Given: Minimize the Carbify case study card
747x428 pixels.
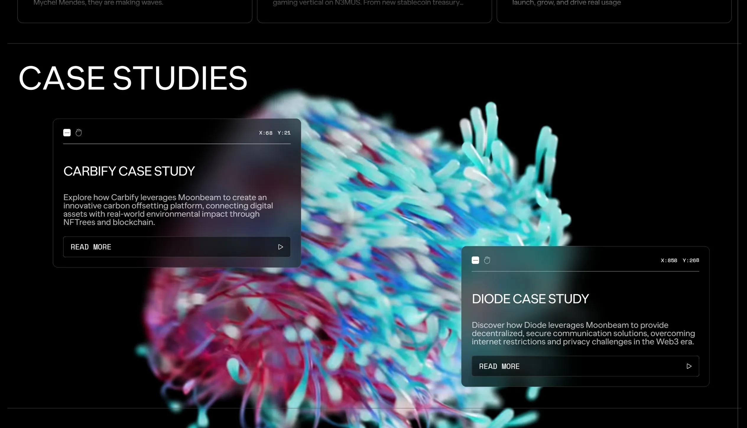Looking at the screenshot, I should 67,133.
